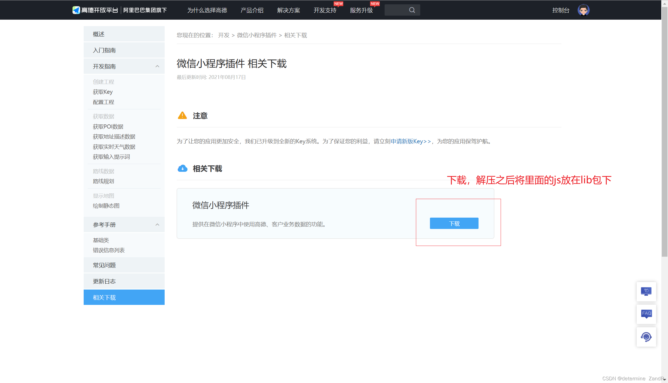Open 服务升级 menu
This screenshot has width=668, height=383.
(x=361, y=10)
